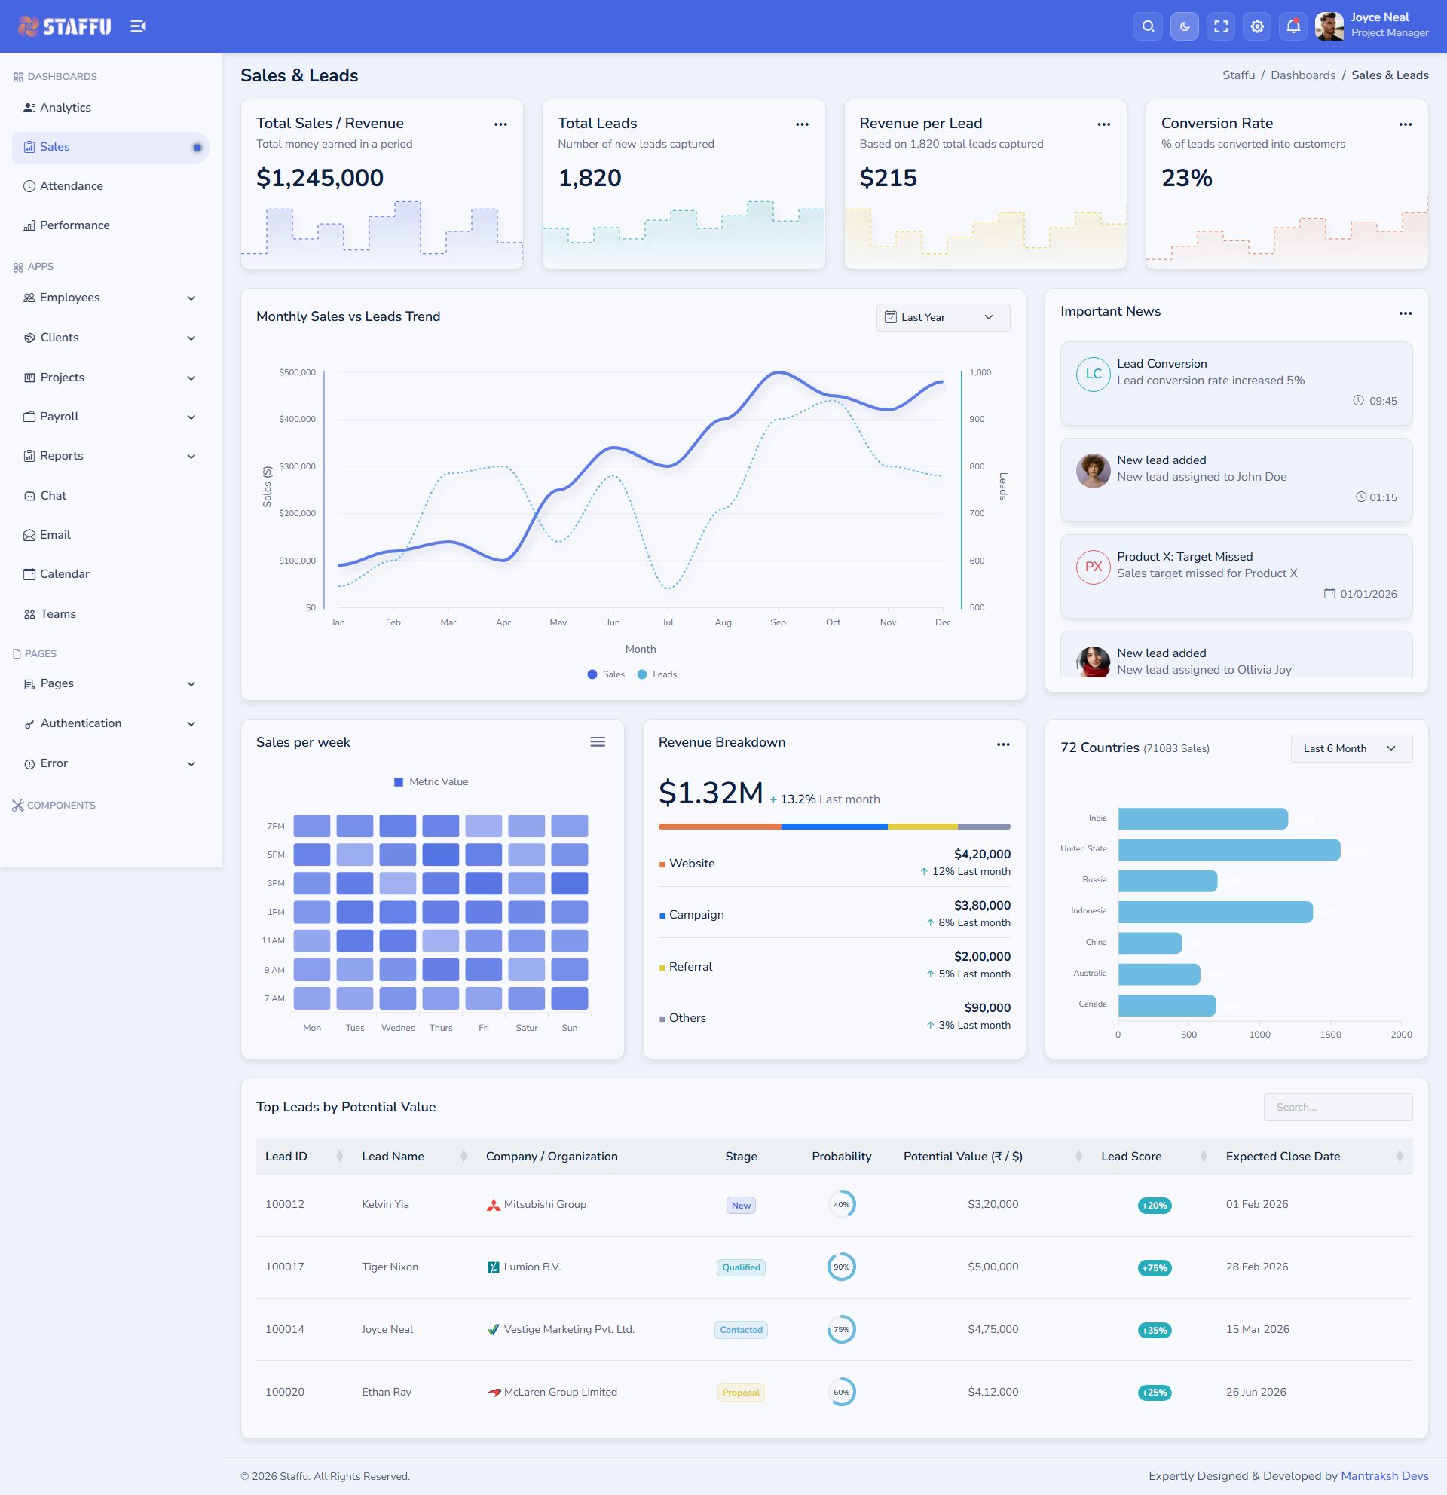Open settings via the gear icon in the header
This screenshot has width=1447, height=1495.
coord(1257,26)
